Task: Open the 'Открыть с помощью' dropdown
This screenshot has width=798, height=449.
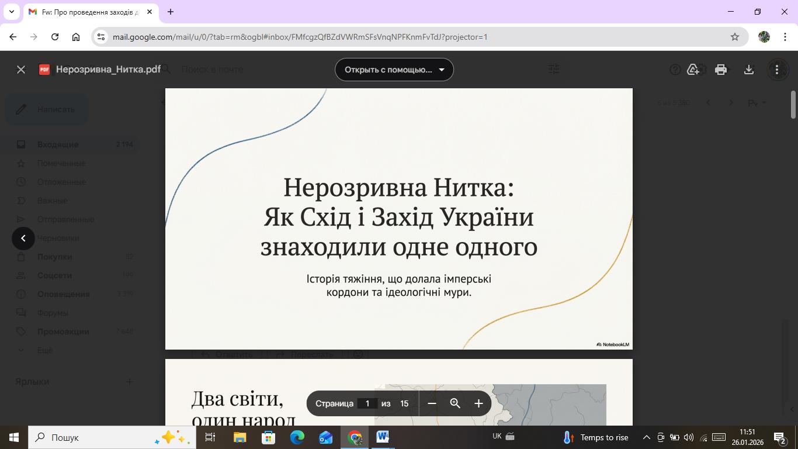Action: [394, 70]
